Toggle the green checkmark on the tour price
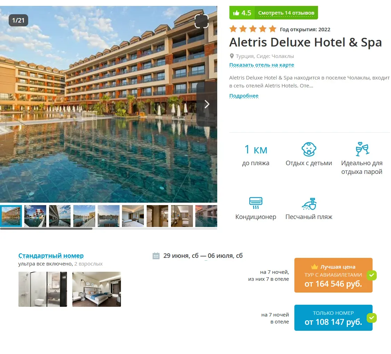The width and height of the screenshot is (391, 354). (x=372, y=275)
